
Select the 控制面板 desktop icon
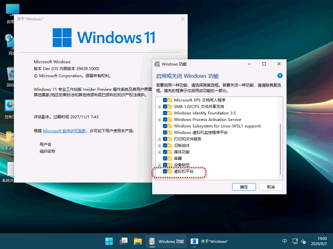10,109
